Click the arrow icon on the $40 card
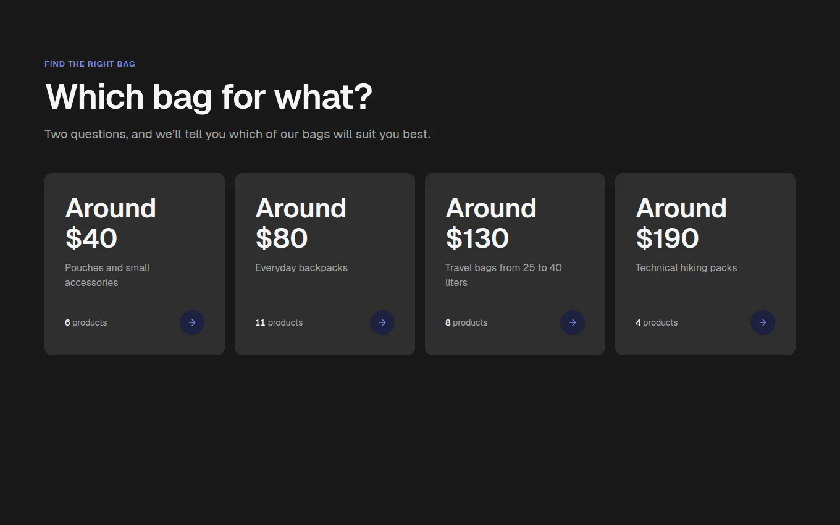840x525 pixels. 192,322
